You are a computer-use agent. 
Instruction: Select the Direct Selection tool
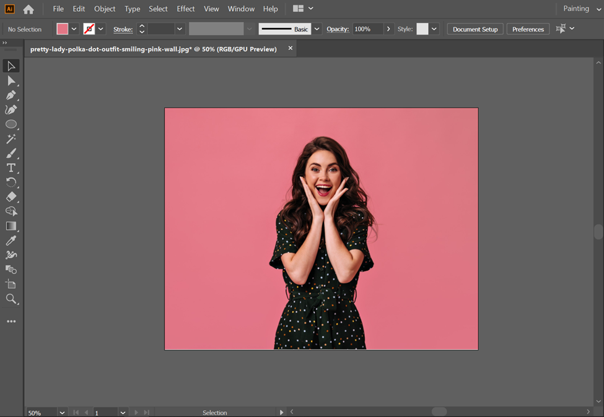[11, 81]
